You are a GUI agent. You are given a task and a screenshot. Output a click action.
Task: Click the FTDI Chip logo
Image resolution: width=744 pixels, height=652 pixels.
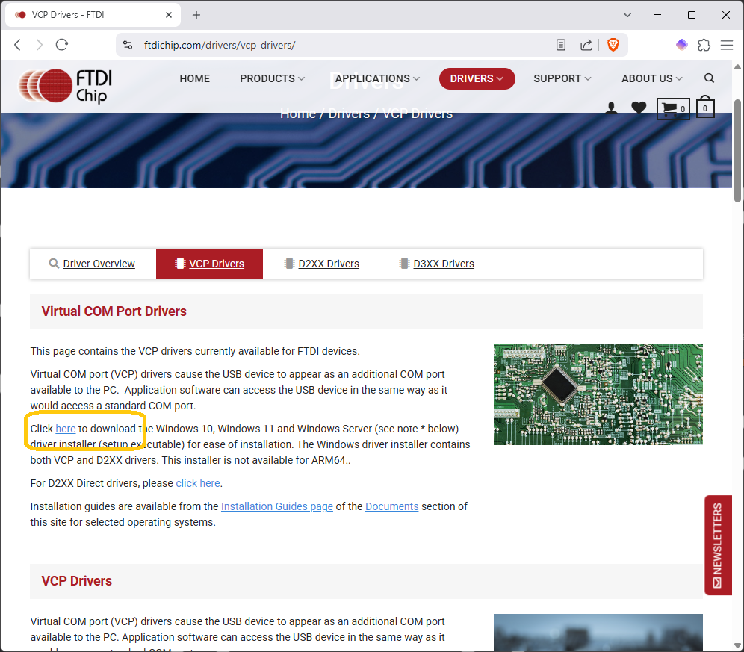66,86
